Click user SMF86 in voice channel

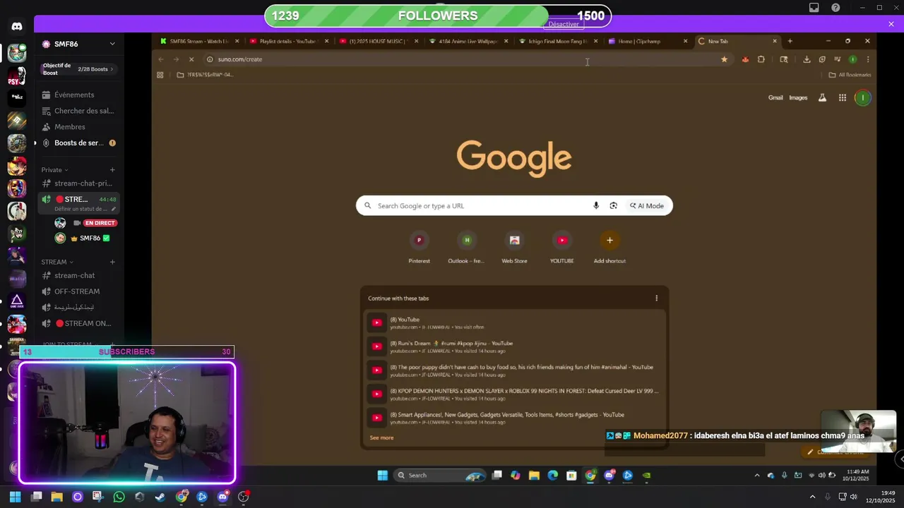[83, 238]
